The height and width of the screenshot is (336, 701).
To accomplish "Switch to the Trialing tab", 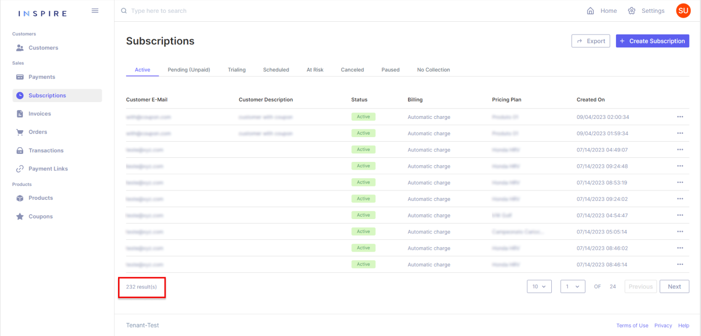I will pyautogui.click(x=237, y=70).
